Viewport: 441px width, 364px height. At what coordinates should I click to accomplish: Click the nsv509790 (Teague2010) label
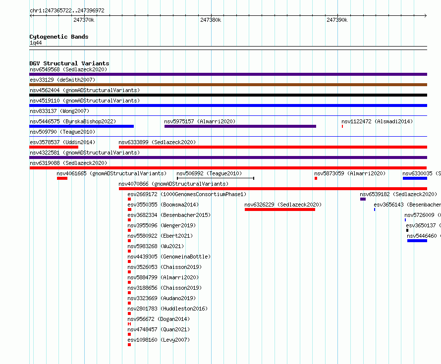click(62, 132)
